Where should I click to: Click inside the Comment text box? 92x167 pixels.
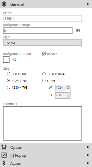[x=42, y=123]
